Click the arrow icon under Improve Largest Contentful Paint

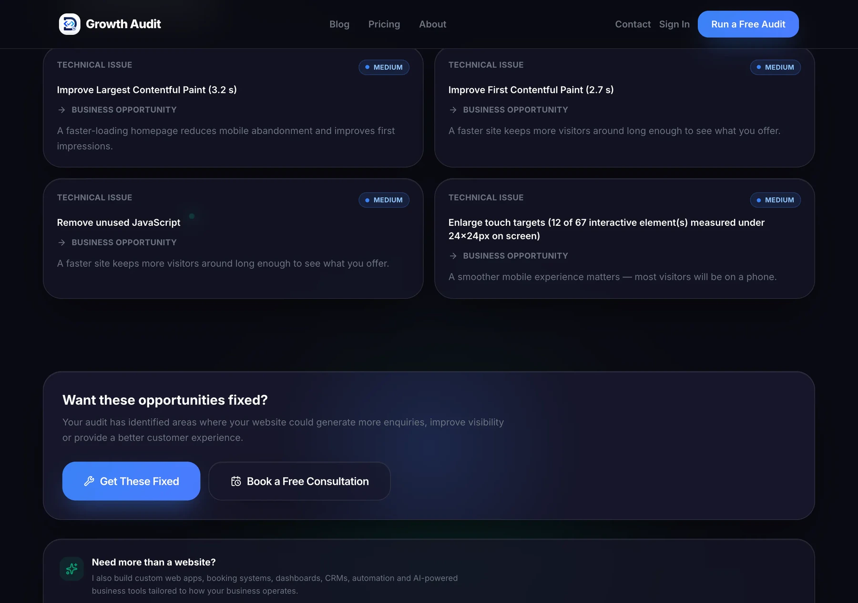[x=61, y=110]
